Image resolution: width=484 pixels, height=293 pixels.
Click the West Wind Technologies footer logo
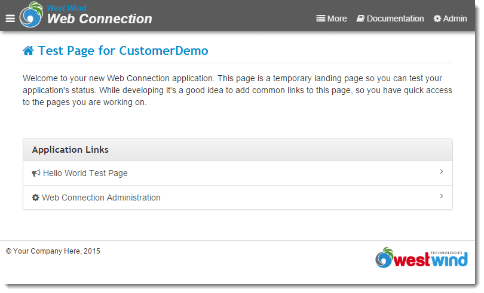pos(421,258)
